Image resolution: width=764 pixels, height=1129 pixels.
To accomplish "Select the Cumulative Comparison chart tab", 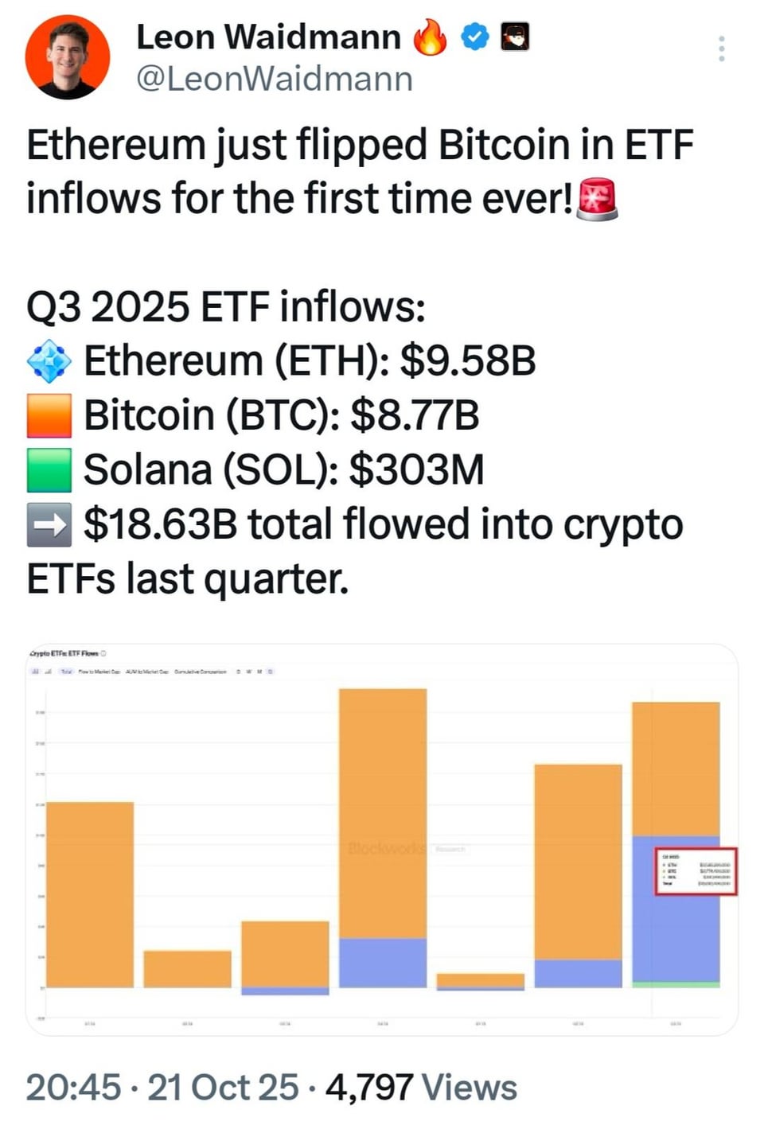I will [x=201, y=672].
